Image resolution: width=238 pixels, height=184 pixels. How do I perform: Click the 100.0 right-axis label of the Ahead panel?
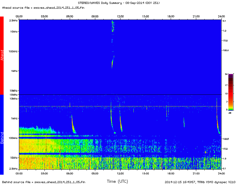(226, 51)
